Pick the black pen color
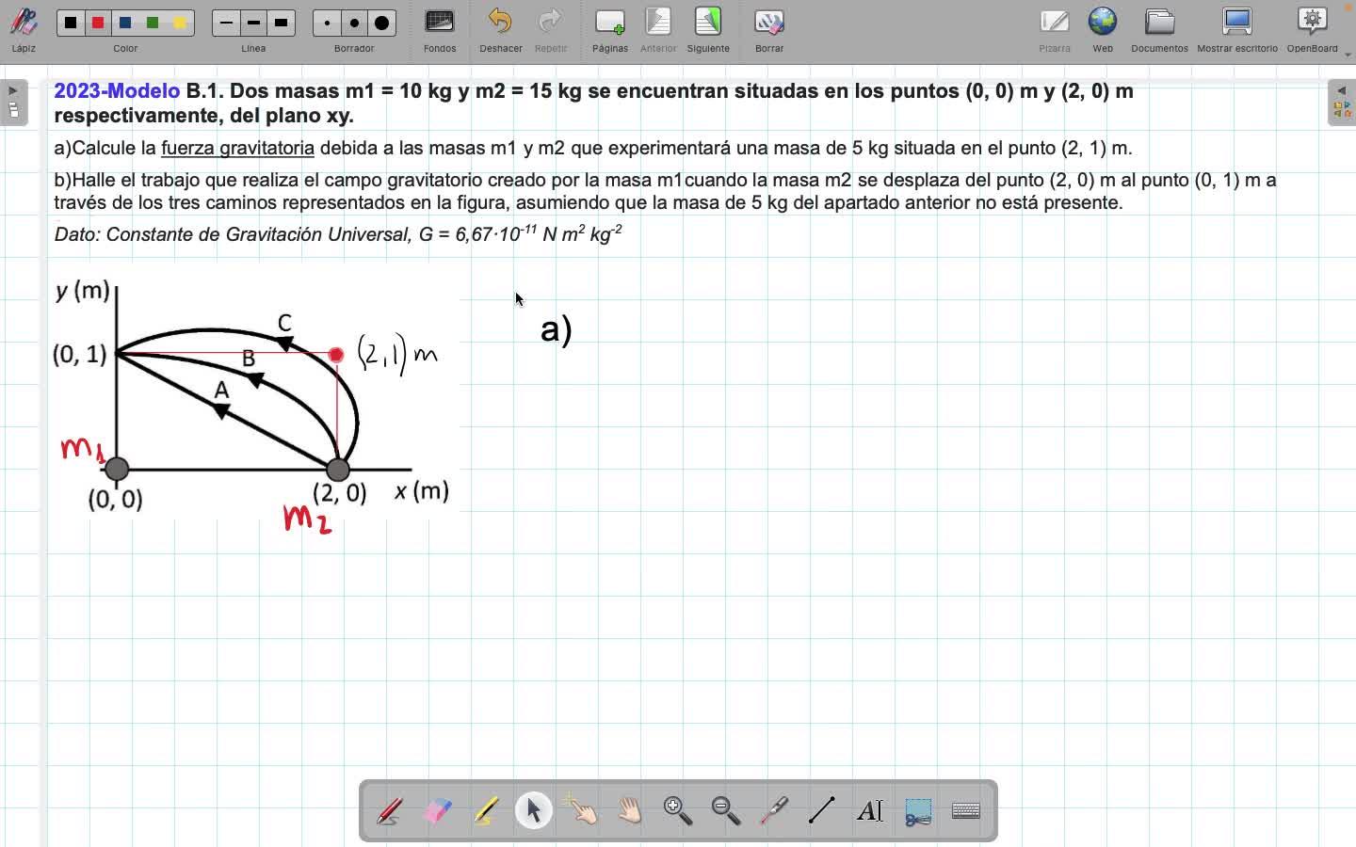Viewport: 1356px width, 847px height. coord(71,23)
